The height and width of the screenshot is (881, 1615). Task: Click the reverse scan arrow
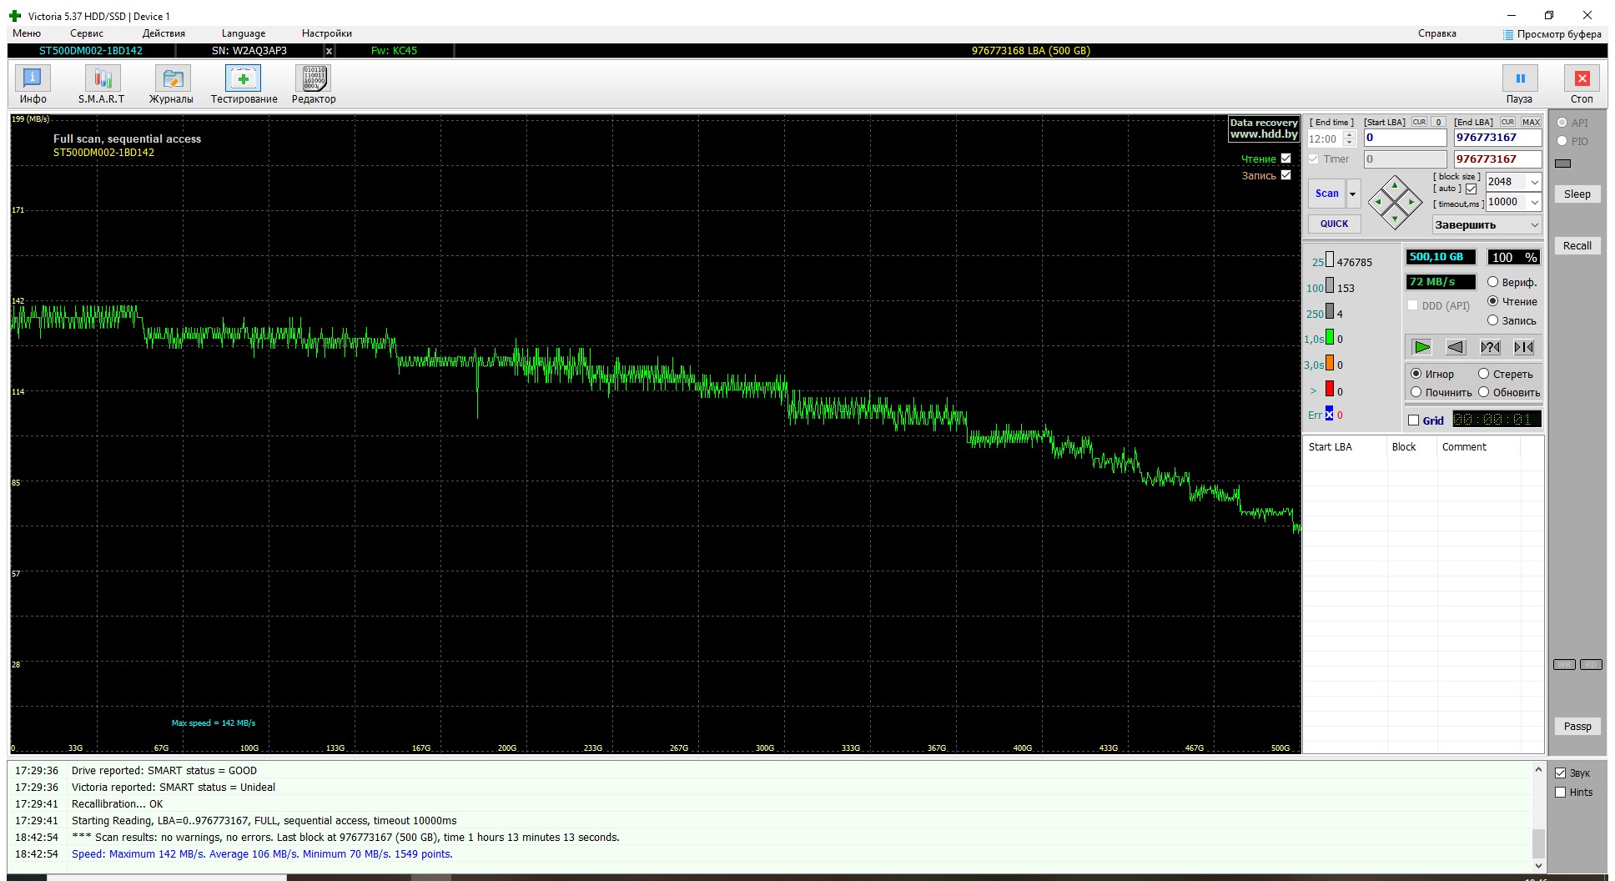click(1456, 347)
